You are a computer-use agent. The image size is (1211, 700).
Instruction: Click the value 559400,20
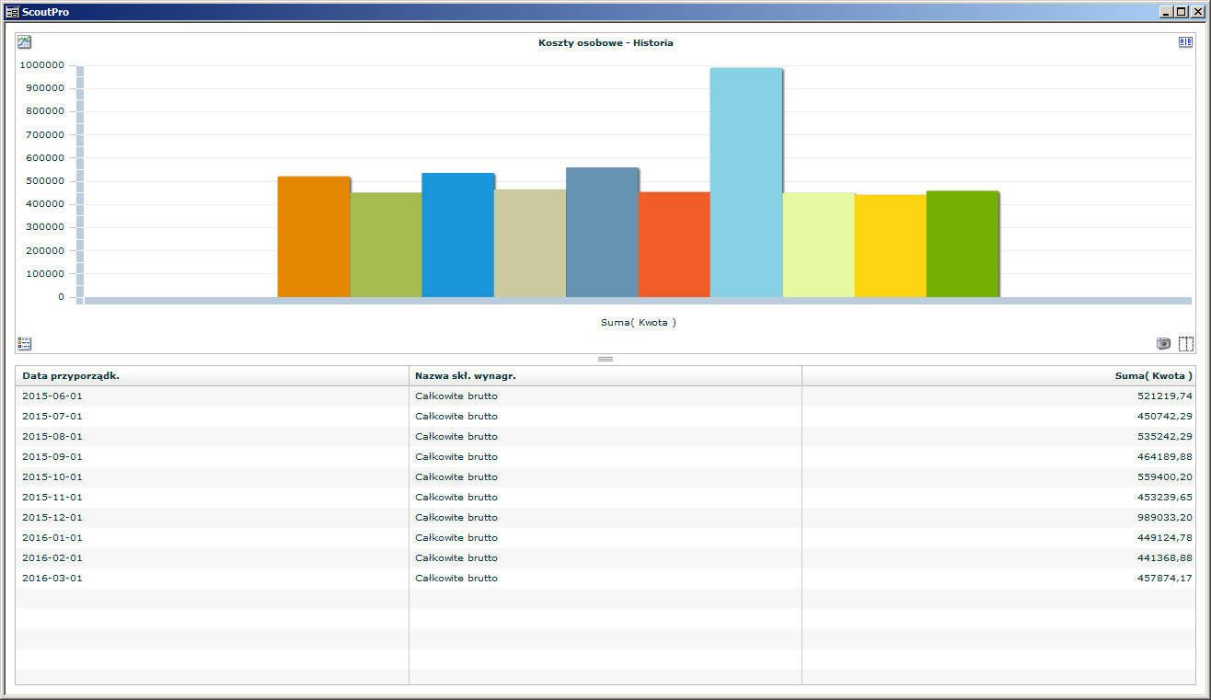[x=1165, y=476]
